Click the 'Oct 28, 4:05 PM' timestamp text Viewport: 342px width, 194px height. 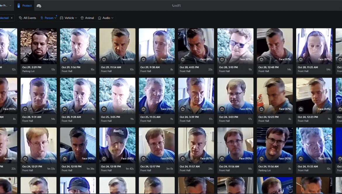point(189,67)
